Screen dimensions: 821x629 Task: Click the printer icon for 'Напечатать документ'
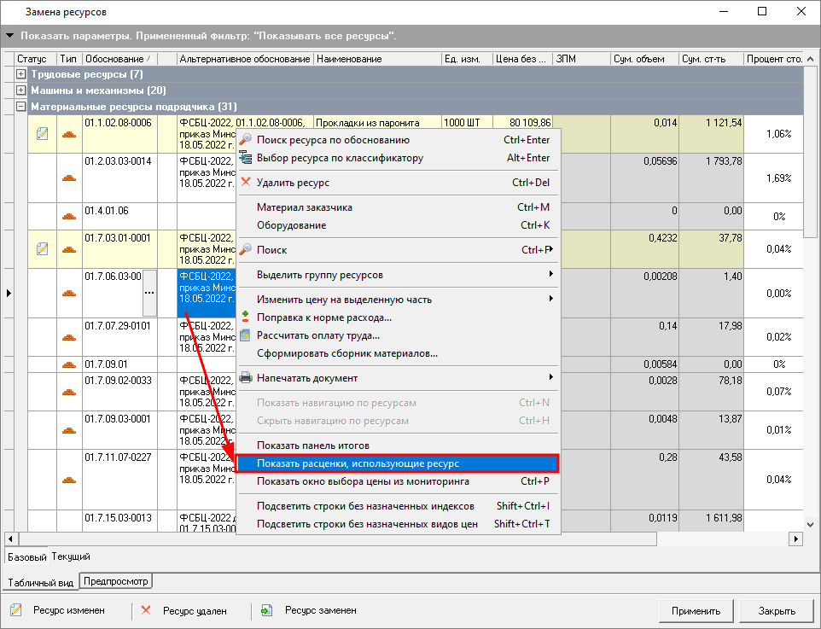pos(246,378)
